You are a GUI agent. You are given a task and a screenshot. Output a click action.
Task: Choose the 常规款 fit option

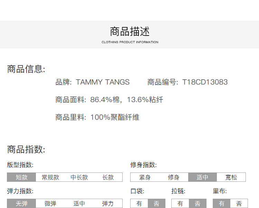click(x=50, y=177)
